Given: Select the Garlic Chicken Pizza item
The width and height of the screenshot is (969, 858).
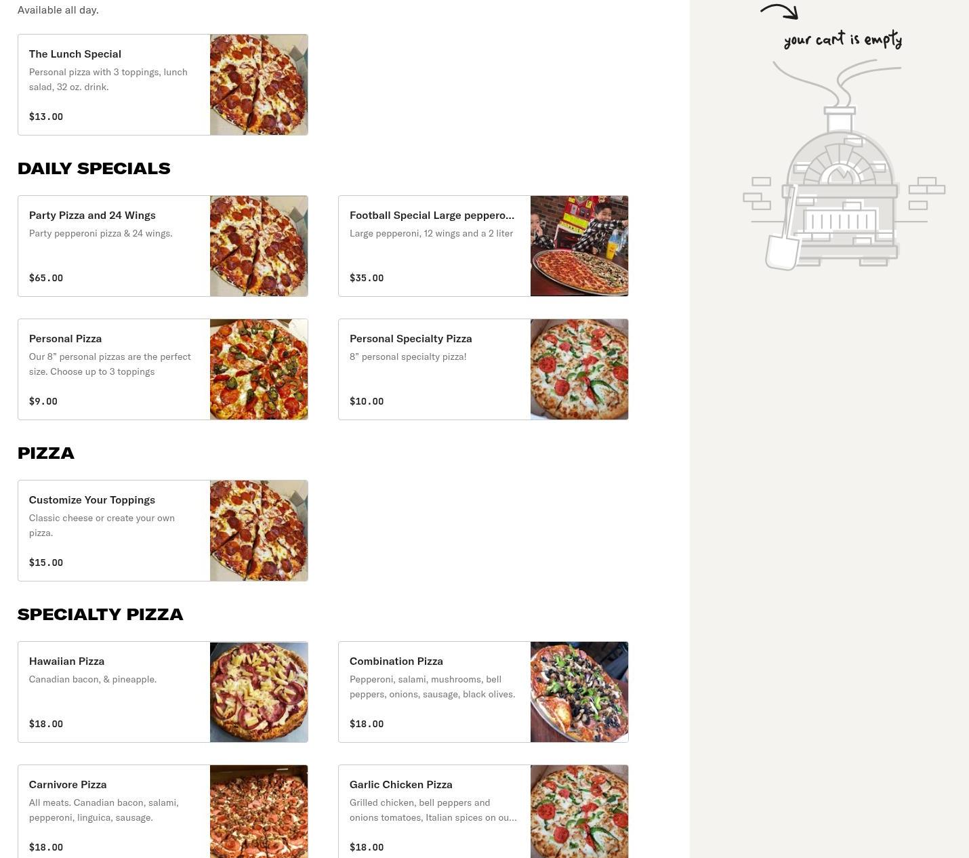Looking at the screenshot, I should pos(483,811).
